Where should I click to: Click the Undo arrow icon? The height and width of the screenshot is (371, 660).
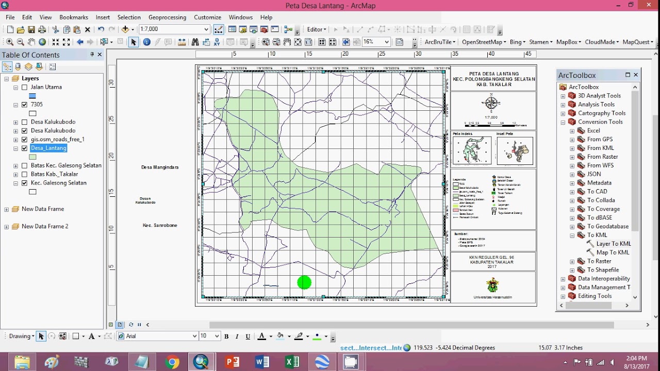101,29
